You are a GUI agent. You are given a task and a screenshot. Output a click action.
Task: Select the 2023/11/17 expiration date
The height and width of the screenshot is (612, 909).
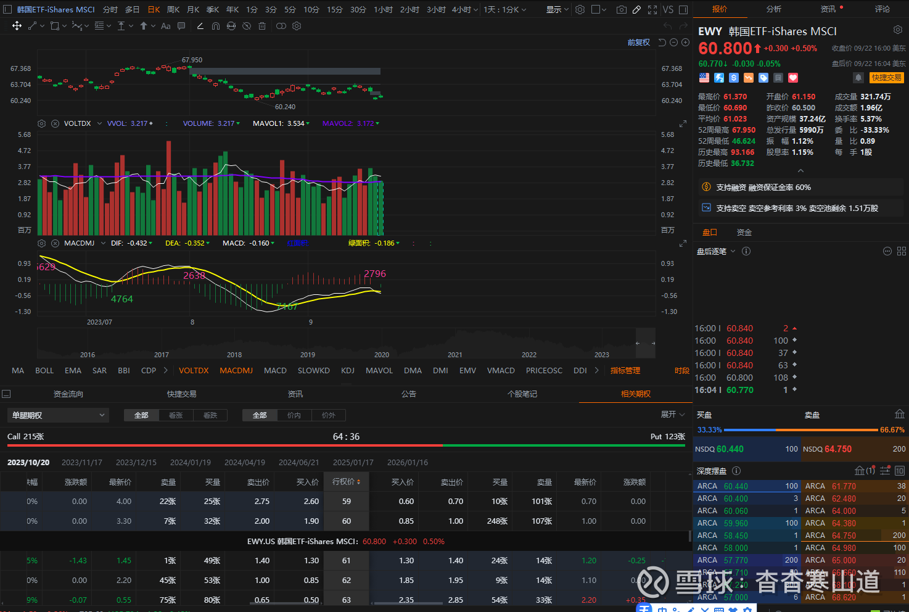pos(82,463)
